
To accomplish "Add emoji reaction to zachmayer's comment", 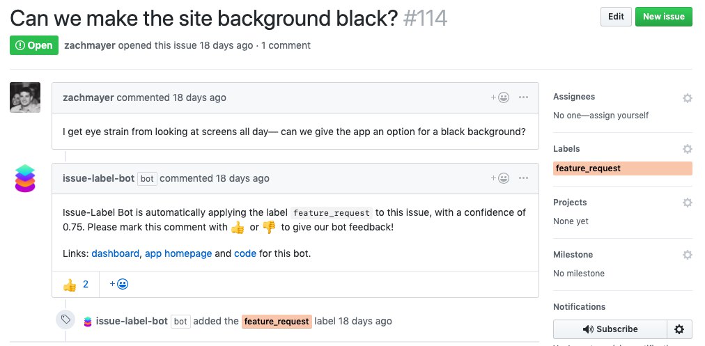I will tap(500, 97).
